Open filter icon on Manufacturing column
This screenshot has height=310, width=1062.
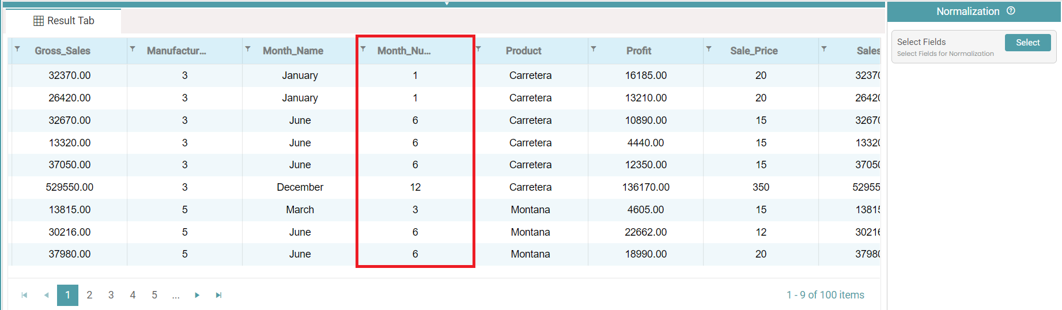pos(133,49)
